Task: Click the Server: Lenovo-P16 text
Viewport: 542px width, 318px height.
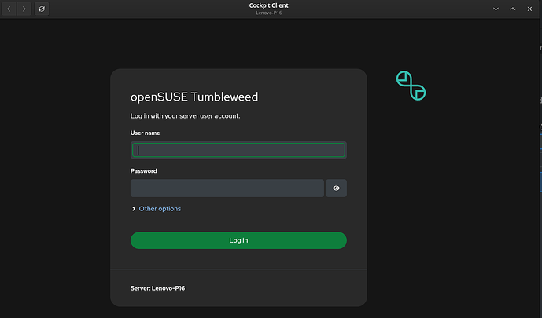Action: (x=157, y=288)
